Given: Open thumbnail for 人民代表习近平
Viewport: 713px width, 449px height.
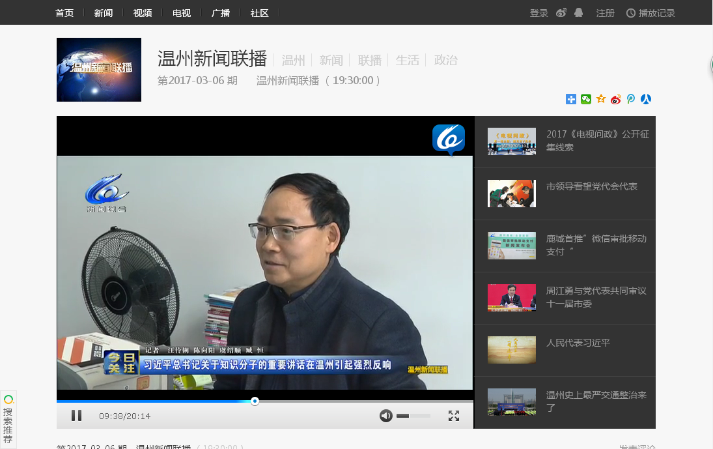Looking at the screenshot, I should point(512,350).
